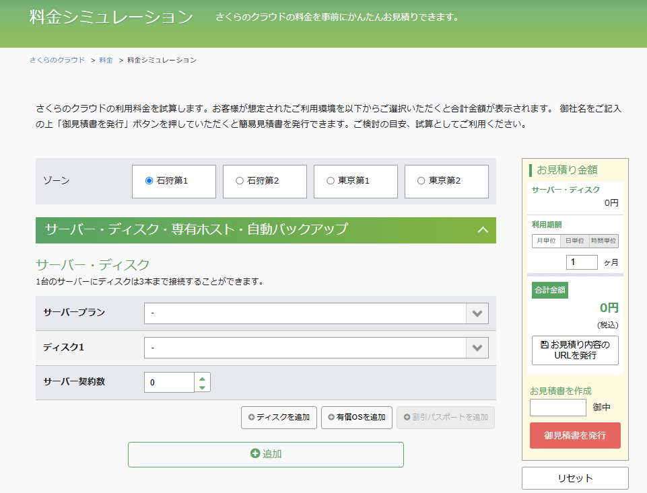Open the サーバープラン dropdown
The image size is (647, 493).
[316, 313]
